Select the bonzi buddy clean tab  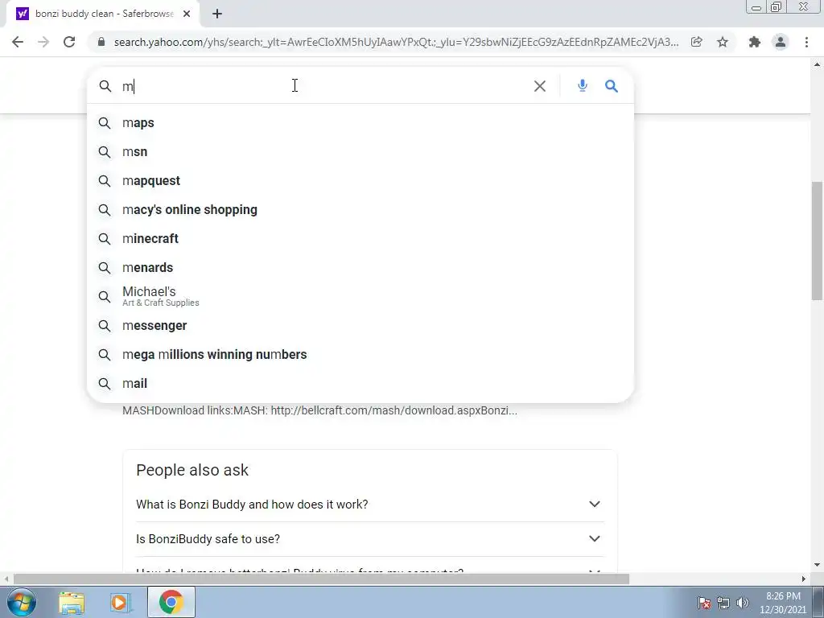(x=103, y=14)
